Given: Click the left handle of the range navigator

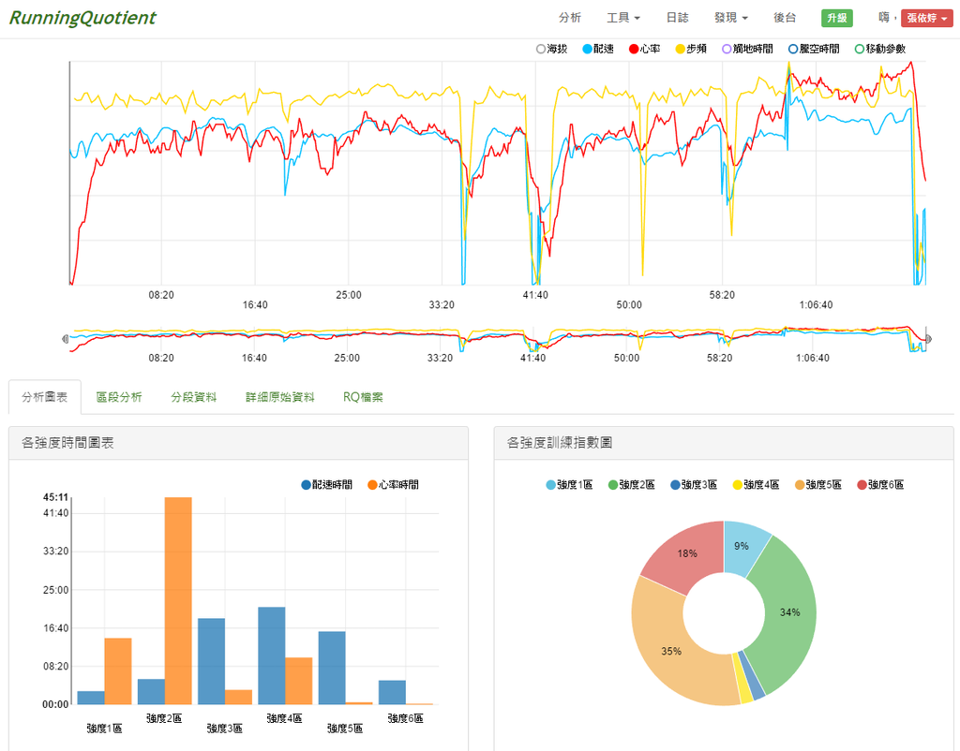Looking at the screenshot, I should point(66,339).
